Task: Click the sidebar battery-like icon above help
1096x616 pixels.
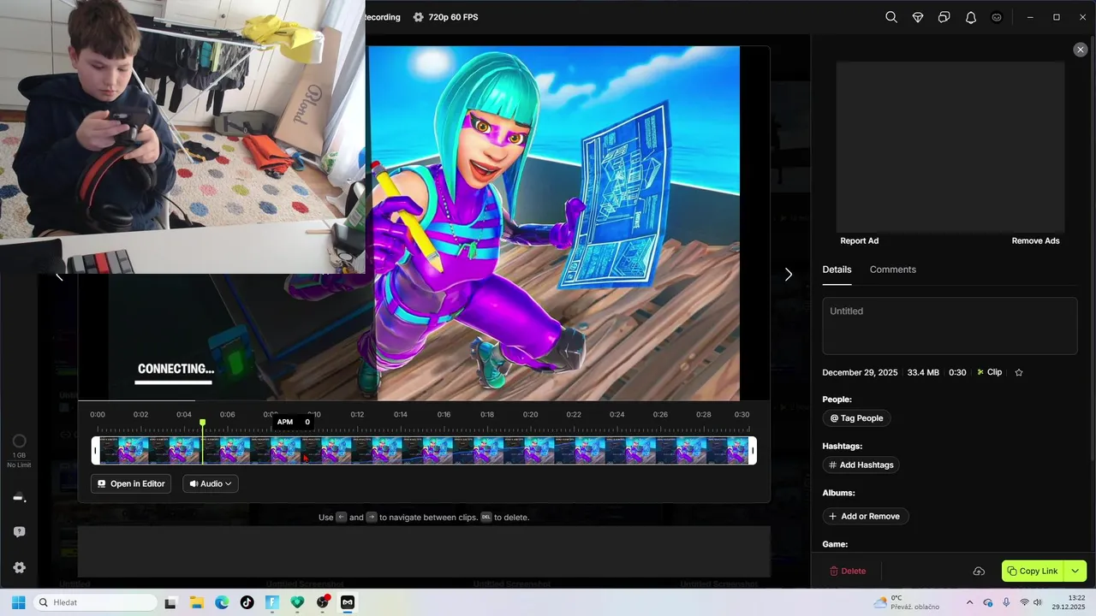Action: point(19,498)
